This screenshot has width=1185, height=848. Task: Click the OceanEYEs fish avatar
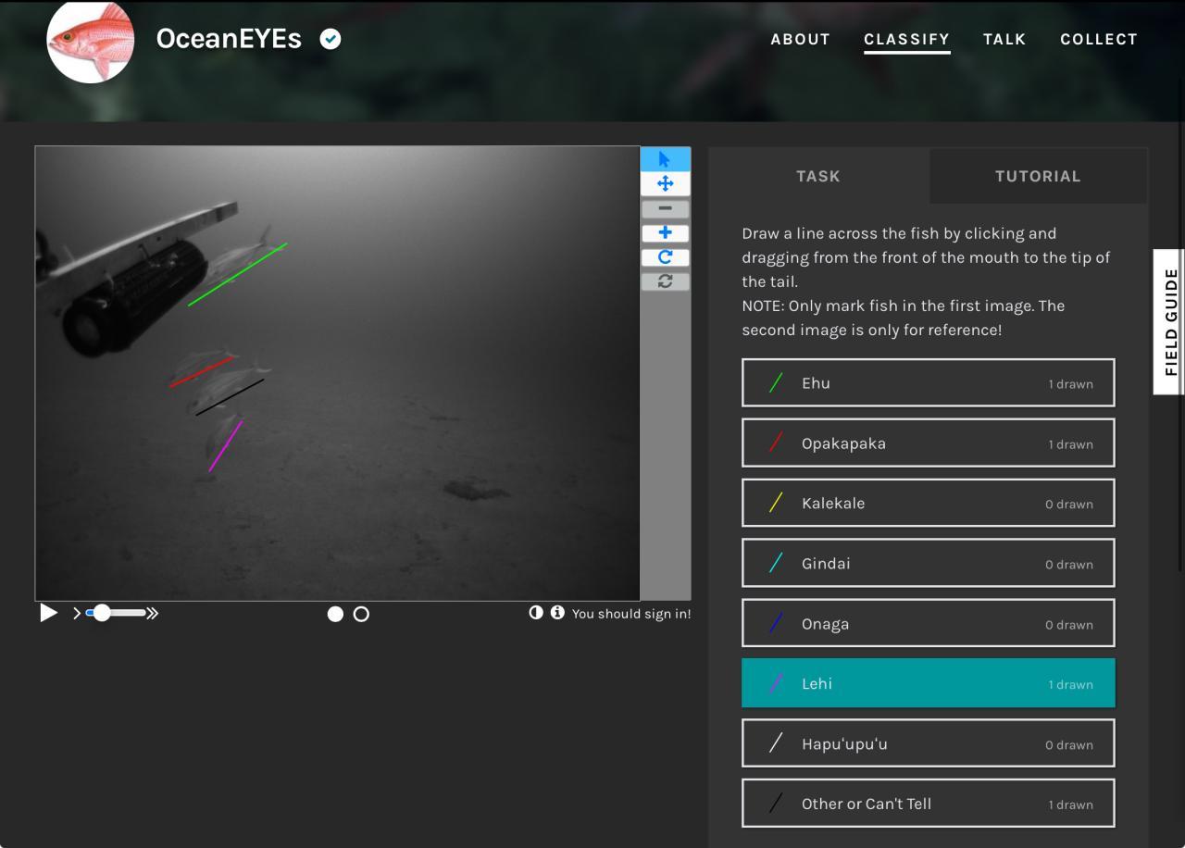click(x=90, y=40)
